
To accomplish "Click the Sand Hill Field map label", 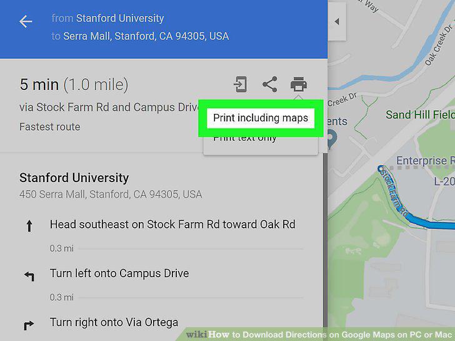I will pos(420,115).
